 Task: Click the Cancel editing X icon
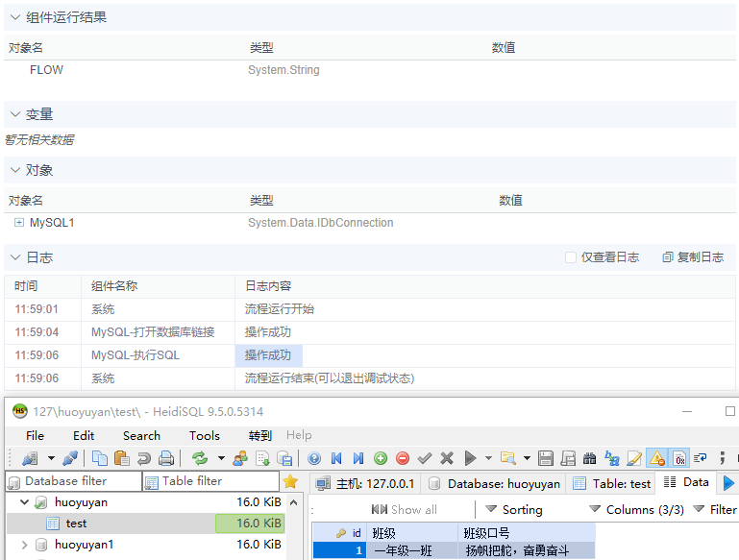click(x=447, y=458)
